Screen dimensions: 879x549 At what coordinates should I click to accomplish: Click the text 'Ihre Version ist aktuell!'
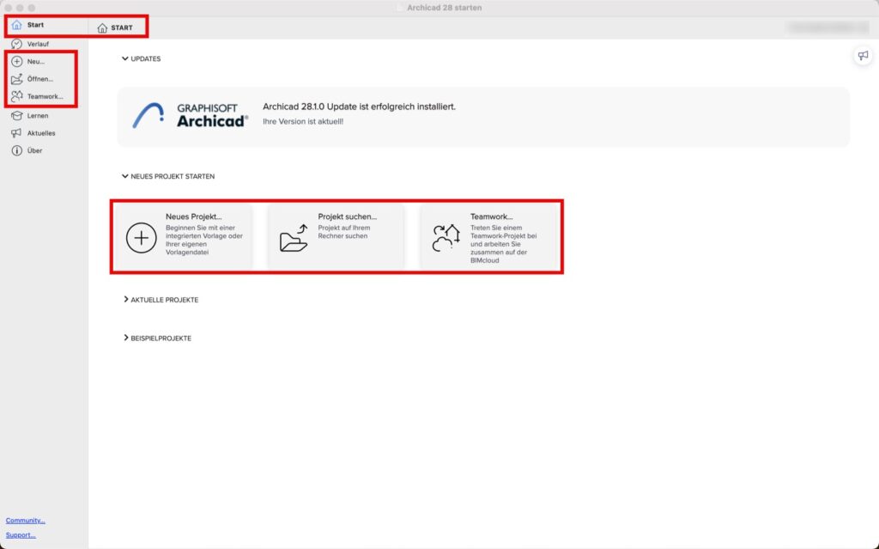tap(303, 121)
